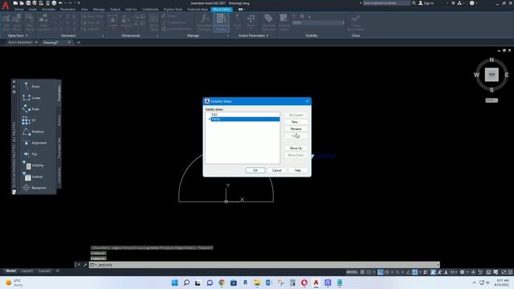Toggle grid display in status bar
The width and height of the screenshot is (514, 289).
coord(362,272)
